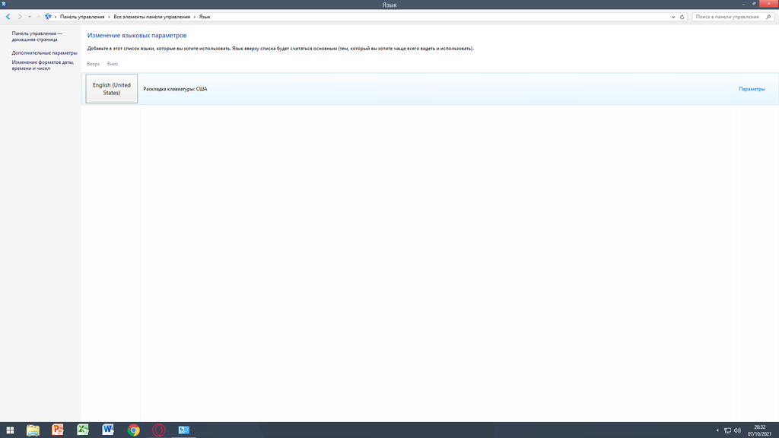Open 'Все элементы панели управления' breadcrumb

click(151, 17)
